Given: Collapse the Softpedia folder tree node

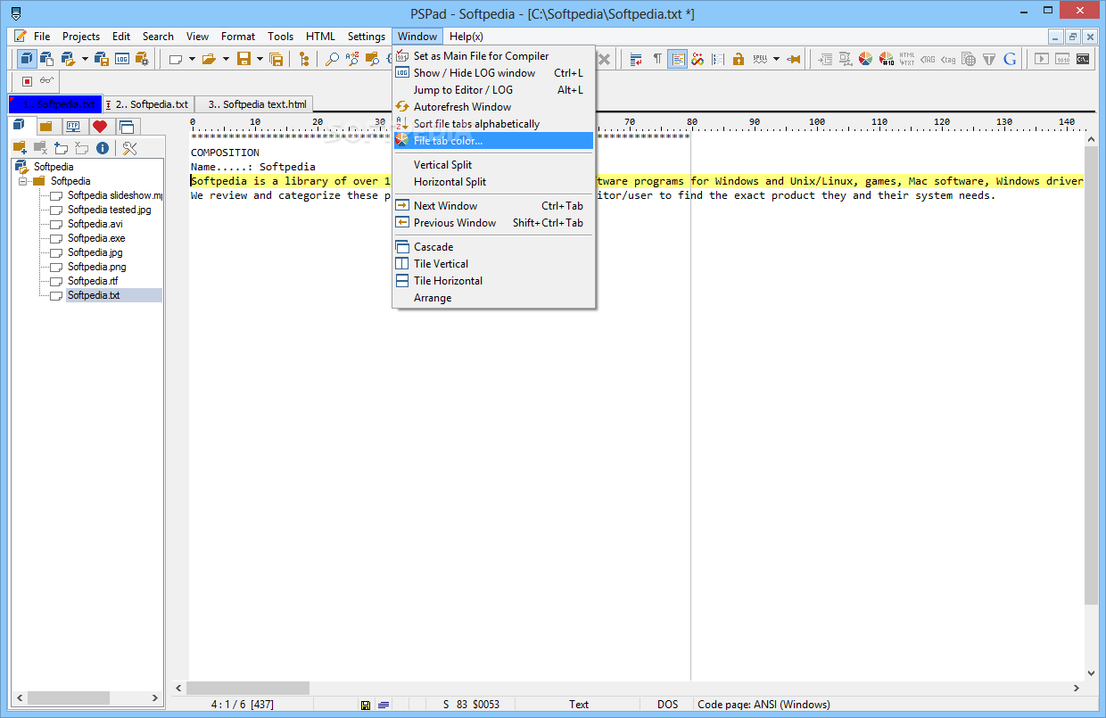Looking at the screenshot, I should click(x=23, y=181).
